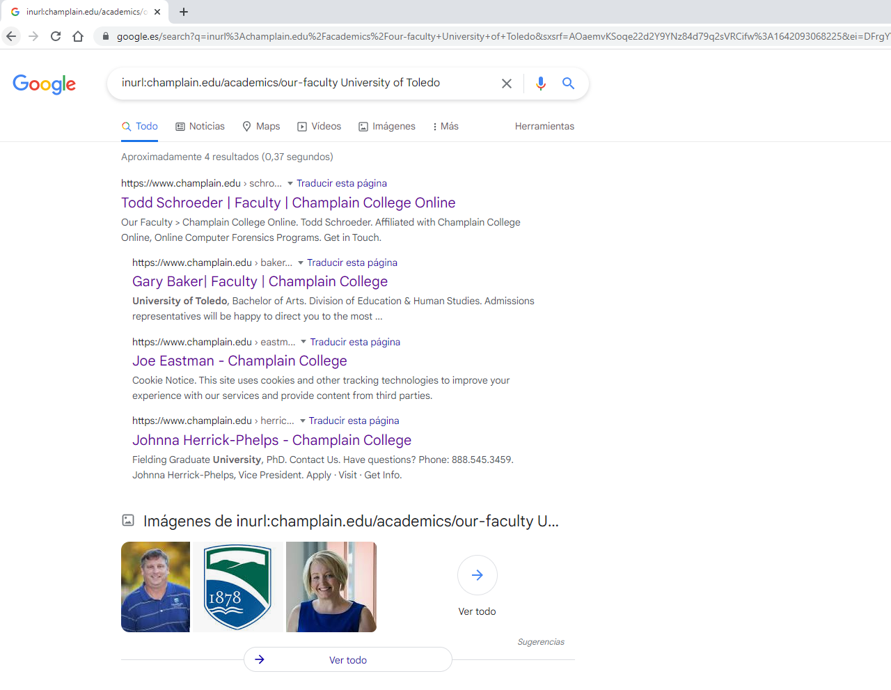Open Herramientas search tools

coord(544,126)
